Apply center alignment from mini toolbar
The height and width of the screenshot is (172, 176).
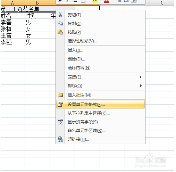[x=75, y=1]
